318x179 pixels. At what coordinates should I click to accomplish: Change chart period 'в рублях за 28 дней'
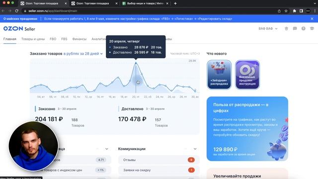point(83,54)
